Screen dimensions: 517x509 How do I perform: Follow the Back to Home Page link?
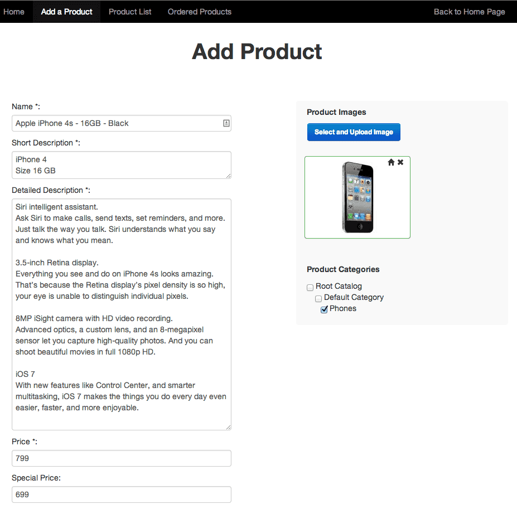coord(469,12)
